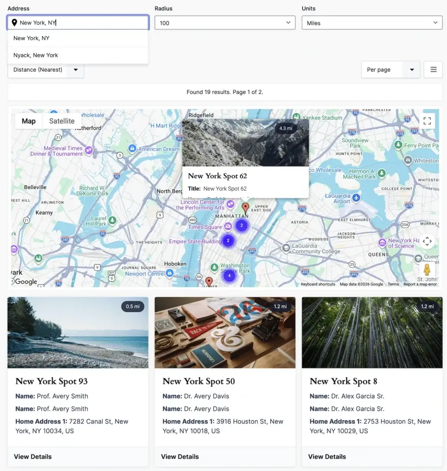Click the cluster marker 2 near Empire State Building
This screenshot has height=471, width=447.
coord(228,241)
